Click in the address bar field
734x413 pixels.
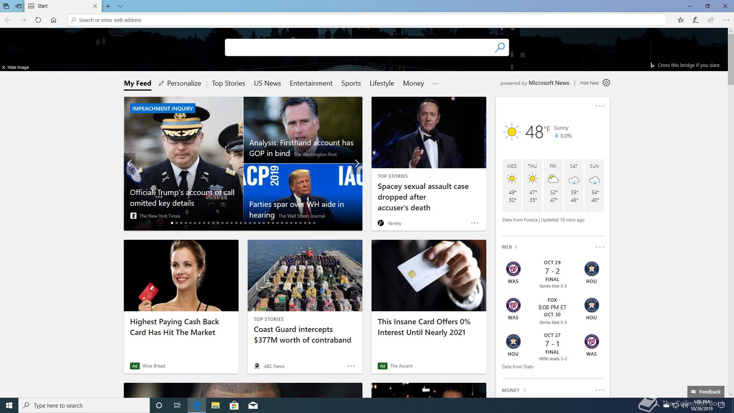(x=367, y=20)
